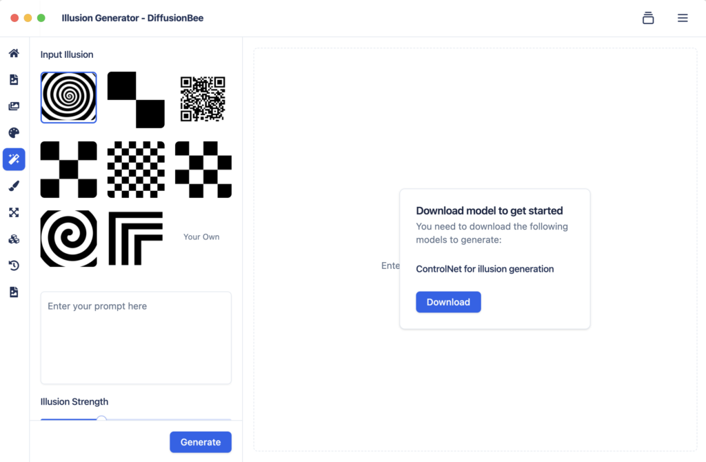Click the stacked windows icon in title bar

coord(648,19)
